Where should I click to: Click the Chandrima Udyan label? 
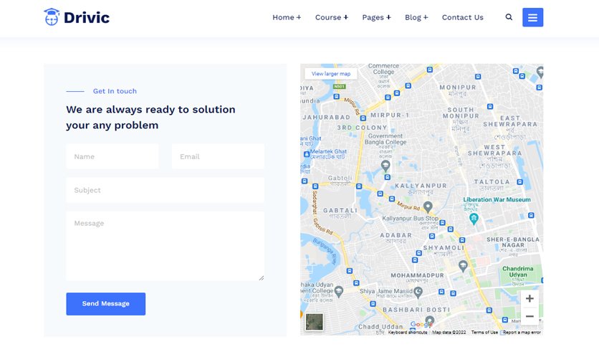pyautogui.click(x=517, y=272)
